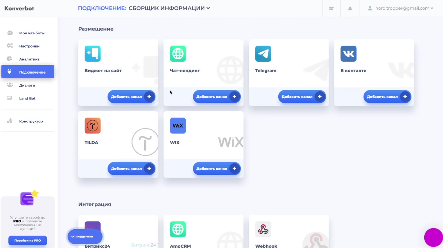Click the Telegram paper plane icon

[263, 54]
